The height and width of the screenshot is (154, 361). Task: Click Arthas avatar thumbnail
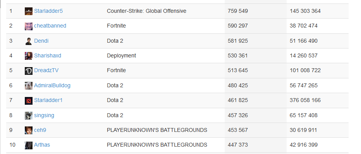pyautogui.click(x=29, y=145)
